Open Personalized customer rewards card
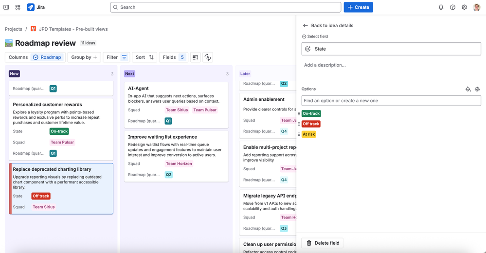The height and width of the screenshot is (253, 486). (x=61, y=129)
